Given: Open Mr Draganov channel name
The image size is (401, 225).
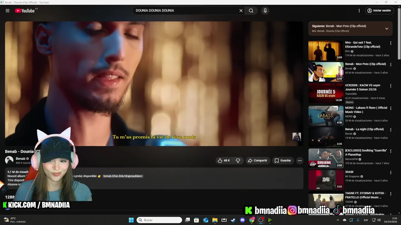Looking at the screenshot, I should 352,176.
